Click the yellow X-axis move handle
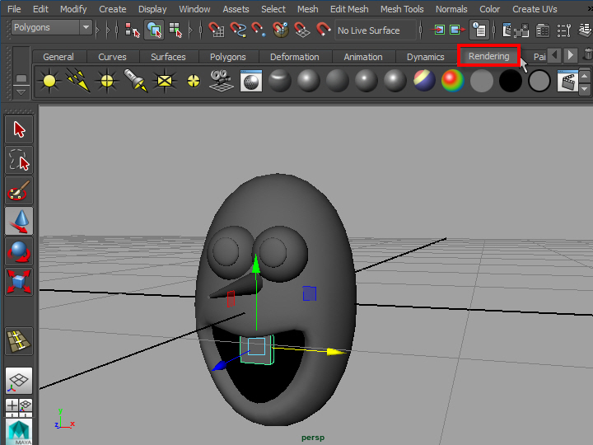Viewport: 593px width, 445px height. pyautogui.click(x=334, y=352)
